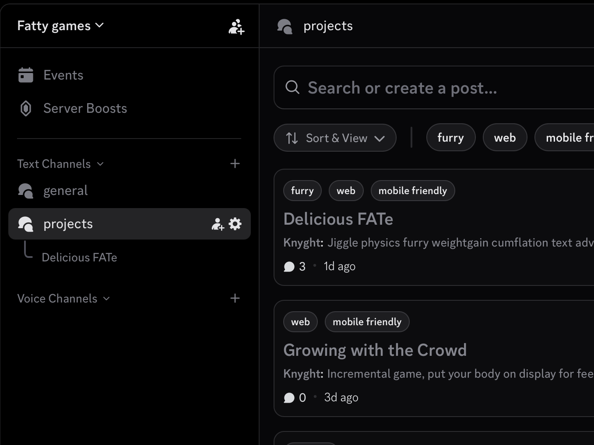Open the Fatty games server dropdown

pos(60,26)
